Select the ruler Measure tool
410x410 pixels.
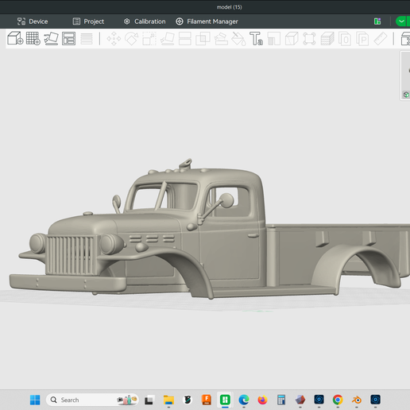[381, 39]
